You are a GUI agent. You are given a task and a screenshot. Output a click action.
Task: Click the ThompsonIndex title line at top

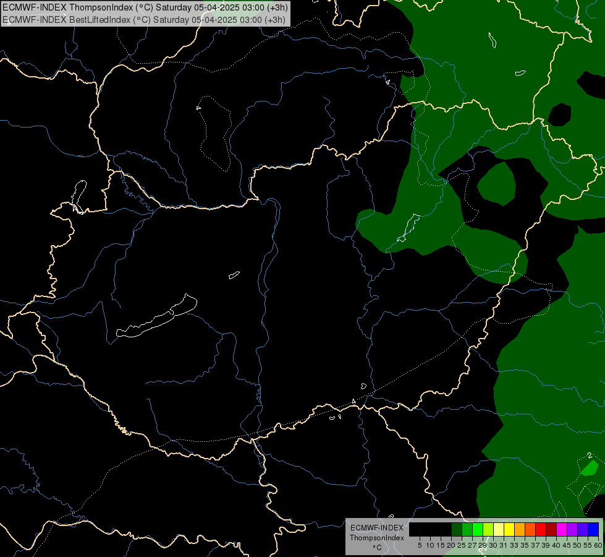click(145, 7)
